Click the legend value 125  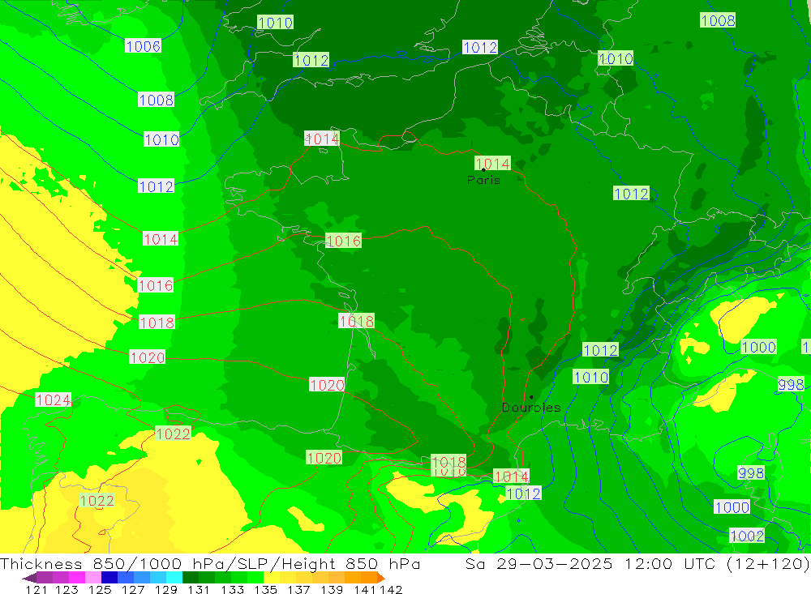click(100, 589)
